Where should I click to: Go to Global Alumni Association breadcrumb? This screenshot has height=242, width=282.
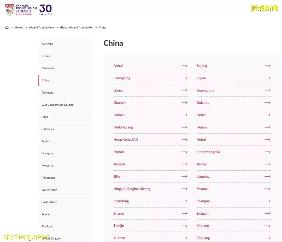77,27
